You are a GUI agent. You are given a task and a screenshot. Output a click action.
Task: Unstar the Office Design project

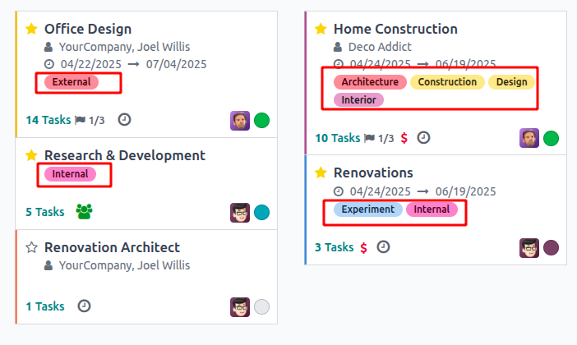31,29
